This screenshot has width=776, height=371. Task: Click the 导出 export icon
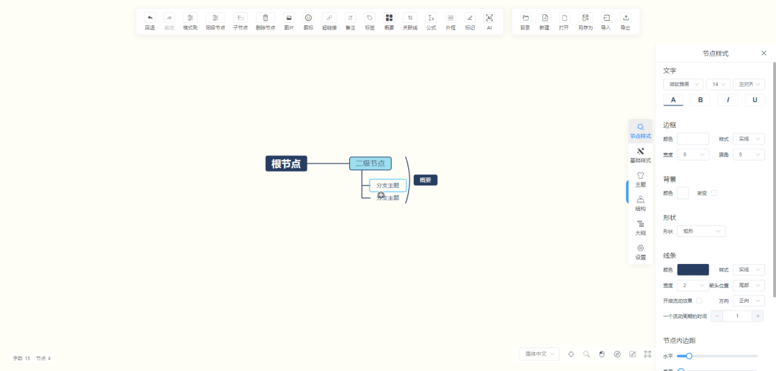(626, 18)
